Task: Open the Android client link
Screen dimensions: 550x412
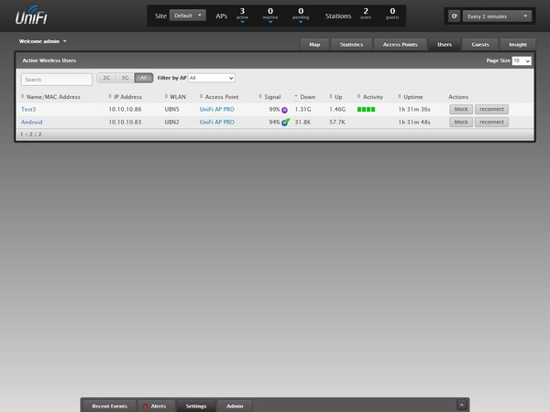Action: [x=31, y=122]
